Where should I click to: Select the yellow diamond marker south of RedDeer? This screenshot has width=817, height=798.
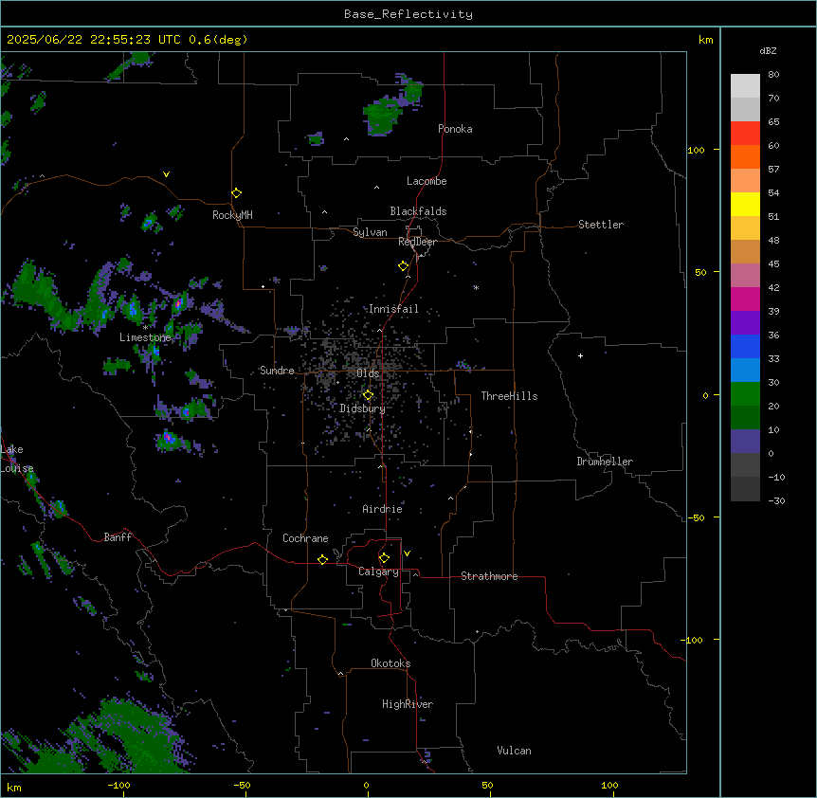(404, 266)
